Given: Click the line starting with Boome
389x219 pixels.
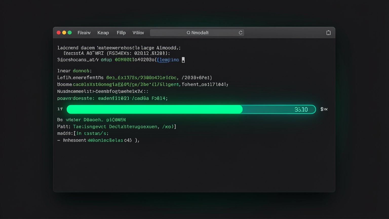Looking at the screenshot, I should coord(143,84).
